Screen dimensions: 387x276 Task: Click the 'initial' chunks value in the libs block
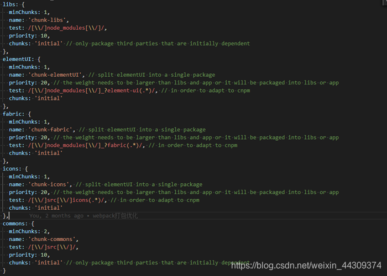[49, 44]
